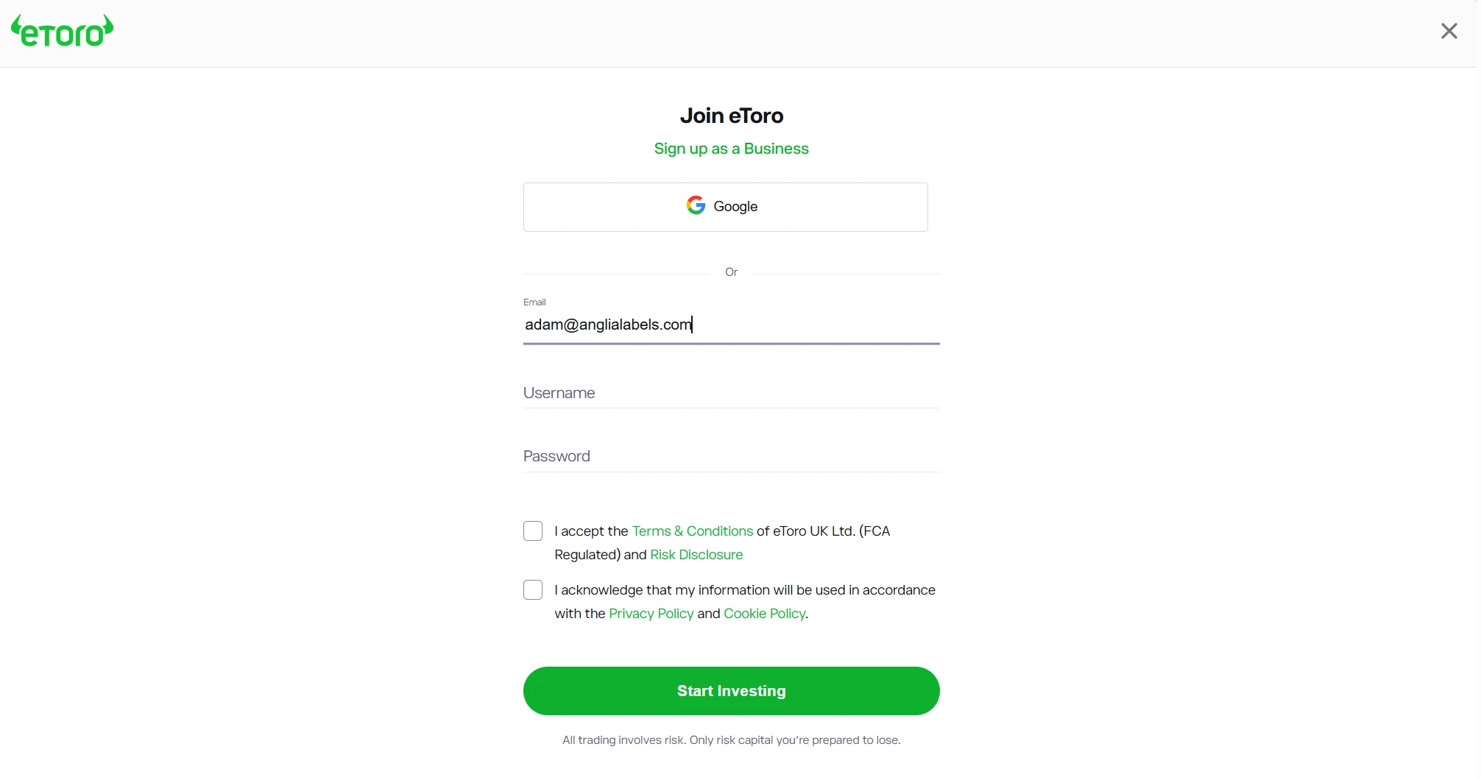Sign up with the Google button
The image size is (1481, 780).
pos(725,207)
